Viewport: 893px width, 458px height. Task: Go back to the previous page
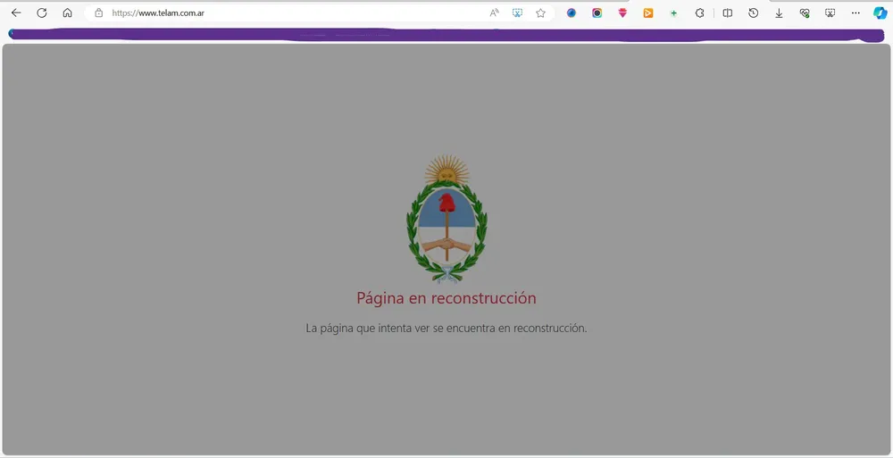(16, 13)
